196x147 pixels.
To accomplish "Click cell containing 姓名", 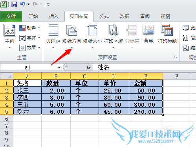I will (x=27, y=83).
